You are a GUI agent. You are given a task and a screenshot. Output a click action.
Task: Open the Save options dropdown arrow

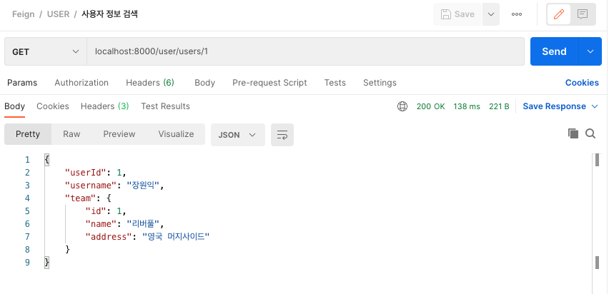(491, 14)
